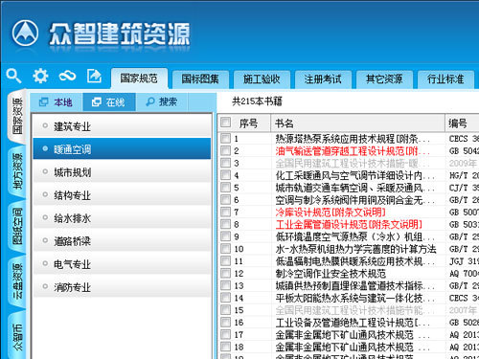The image size is (479, 359).
Task: Open 制冷空调作业安全技术规范 entry
Action: [331, 273]
